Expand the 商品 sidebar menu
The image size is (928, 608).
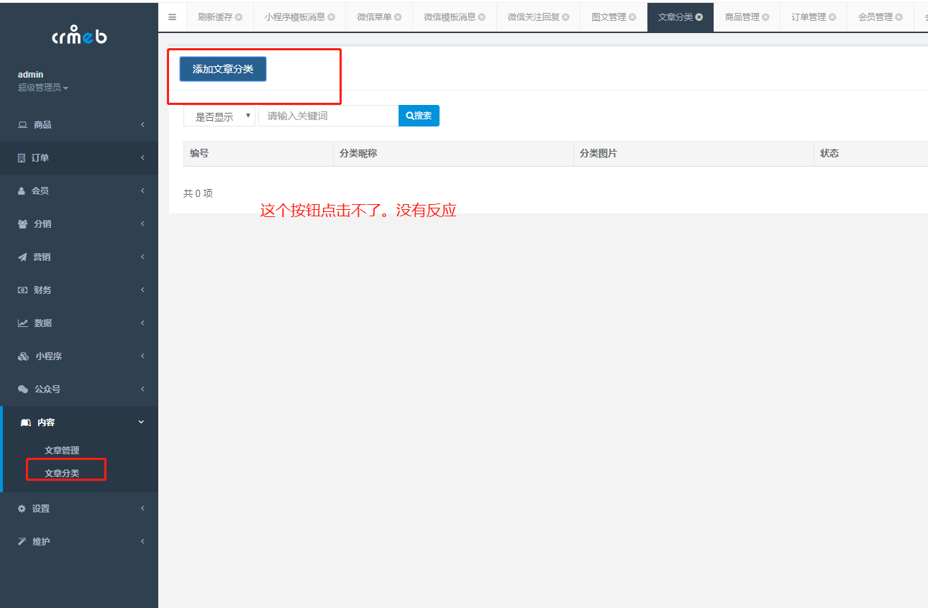[x=79, y=125]
